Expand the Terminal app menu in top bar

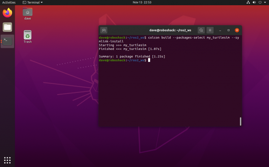33,2
